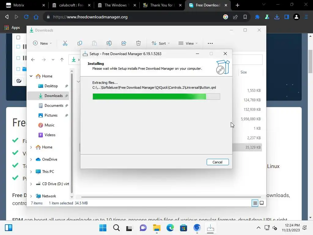This screenshot has width=313, height=235.
Task: Select Videos in the navigation pane
Action: click(x=50, y=135)
